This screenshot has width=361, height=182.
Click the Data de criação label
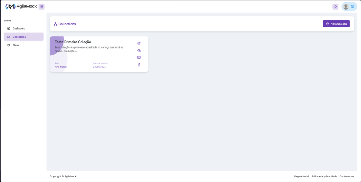pyautogui.click(x=100, y=63)
